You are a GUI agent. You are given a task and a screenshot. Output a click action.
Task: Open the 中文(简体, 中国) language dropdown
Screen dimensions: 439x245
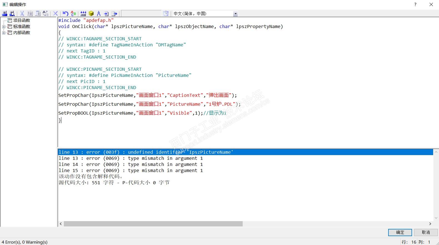coord(235,14)
